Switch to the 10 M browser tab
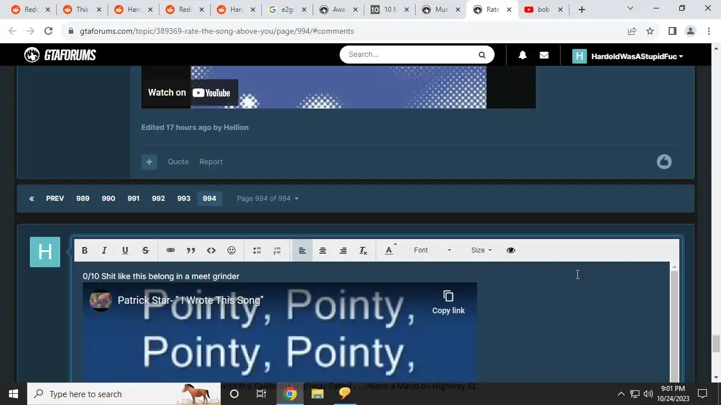 [x=390, y=10]
